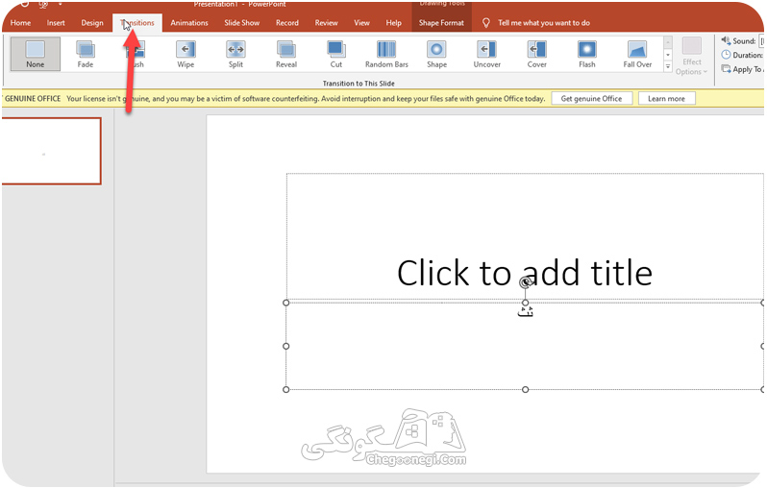Switch to the Animations tab
The width and height of the screenshot is (767, 488).
coord(189,22)
